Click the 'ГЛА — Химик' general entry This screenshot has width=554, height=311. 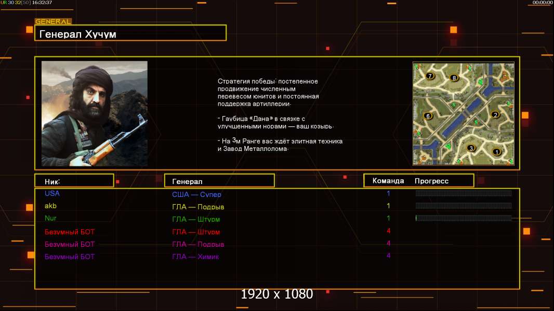[x=195, y=257]
